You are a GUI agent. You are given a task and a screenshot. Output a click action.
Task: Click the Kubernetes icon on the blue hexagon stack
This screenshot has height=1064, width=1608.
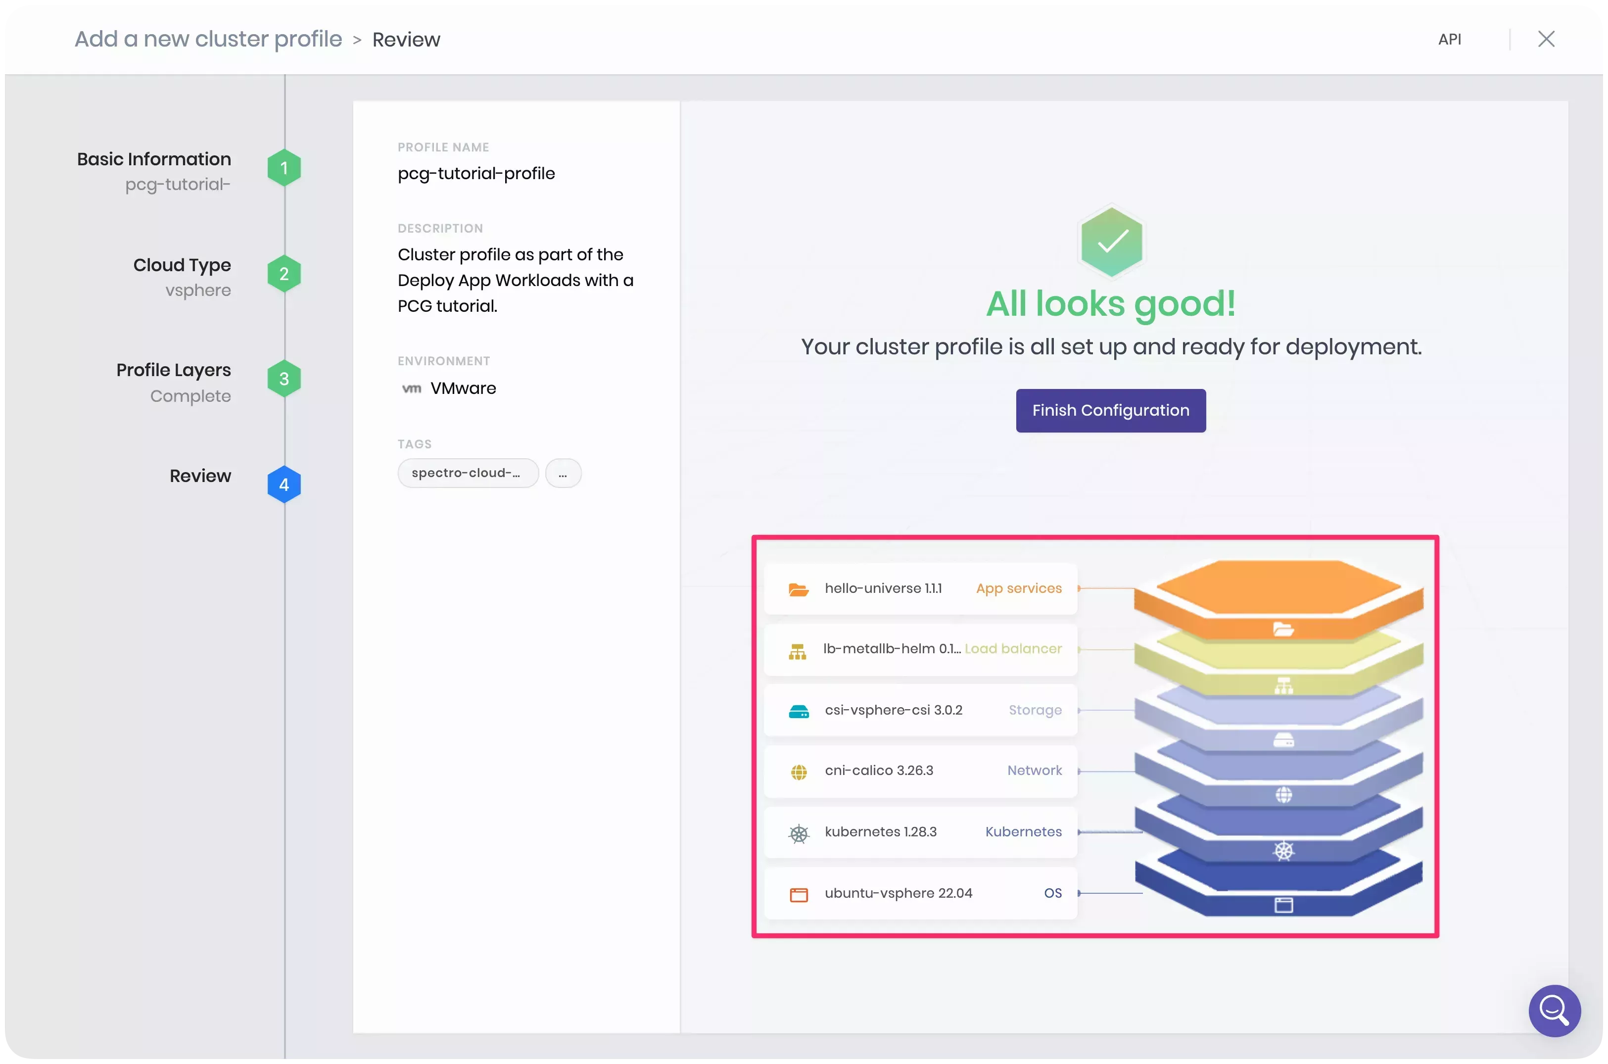[1283, 850]
